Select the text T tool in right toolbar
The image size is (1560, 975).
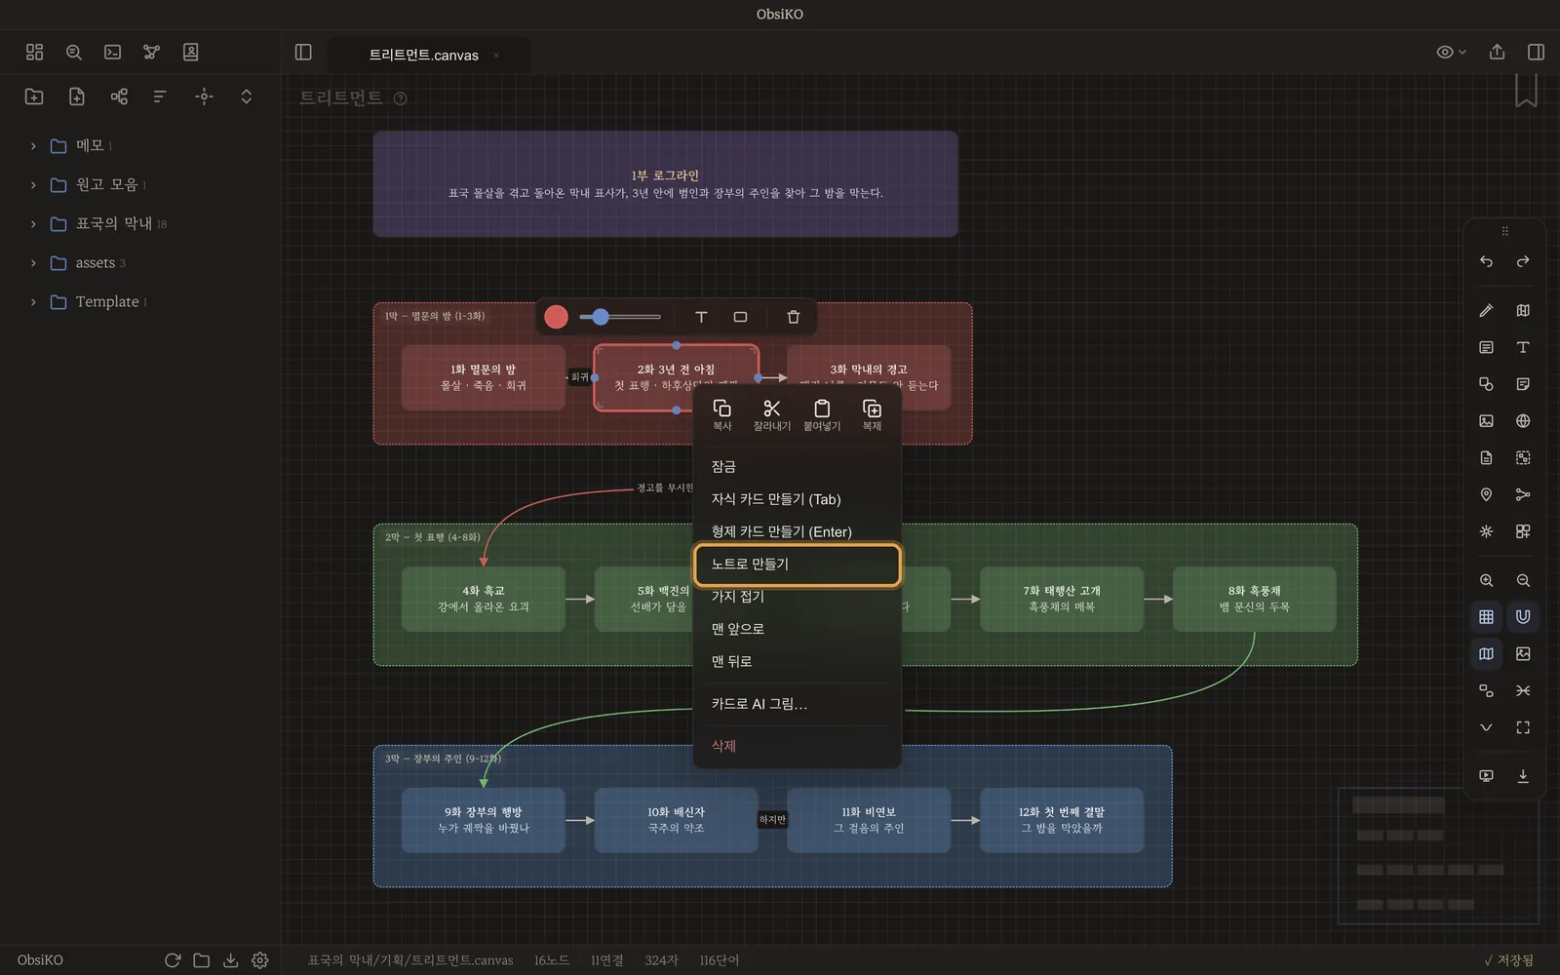point(1523,347)
